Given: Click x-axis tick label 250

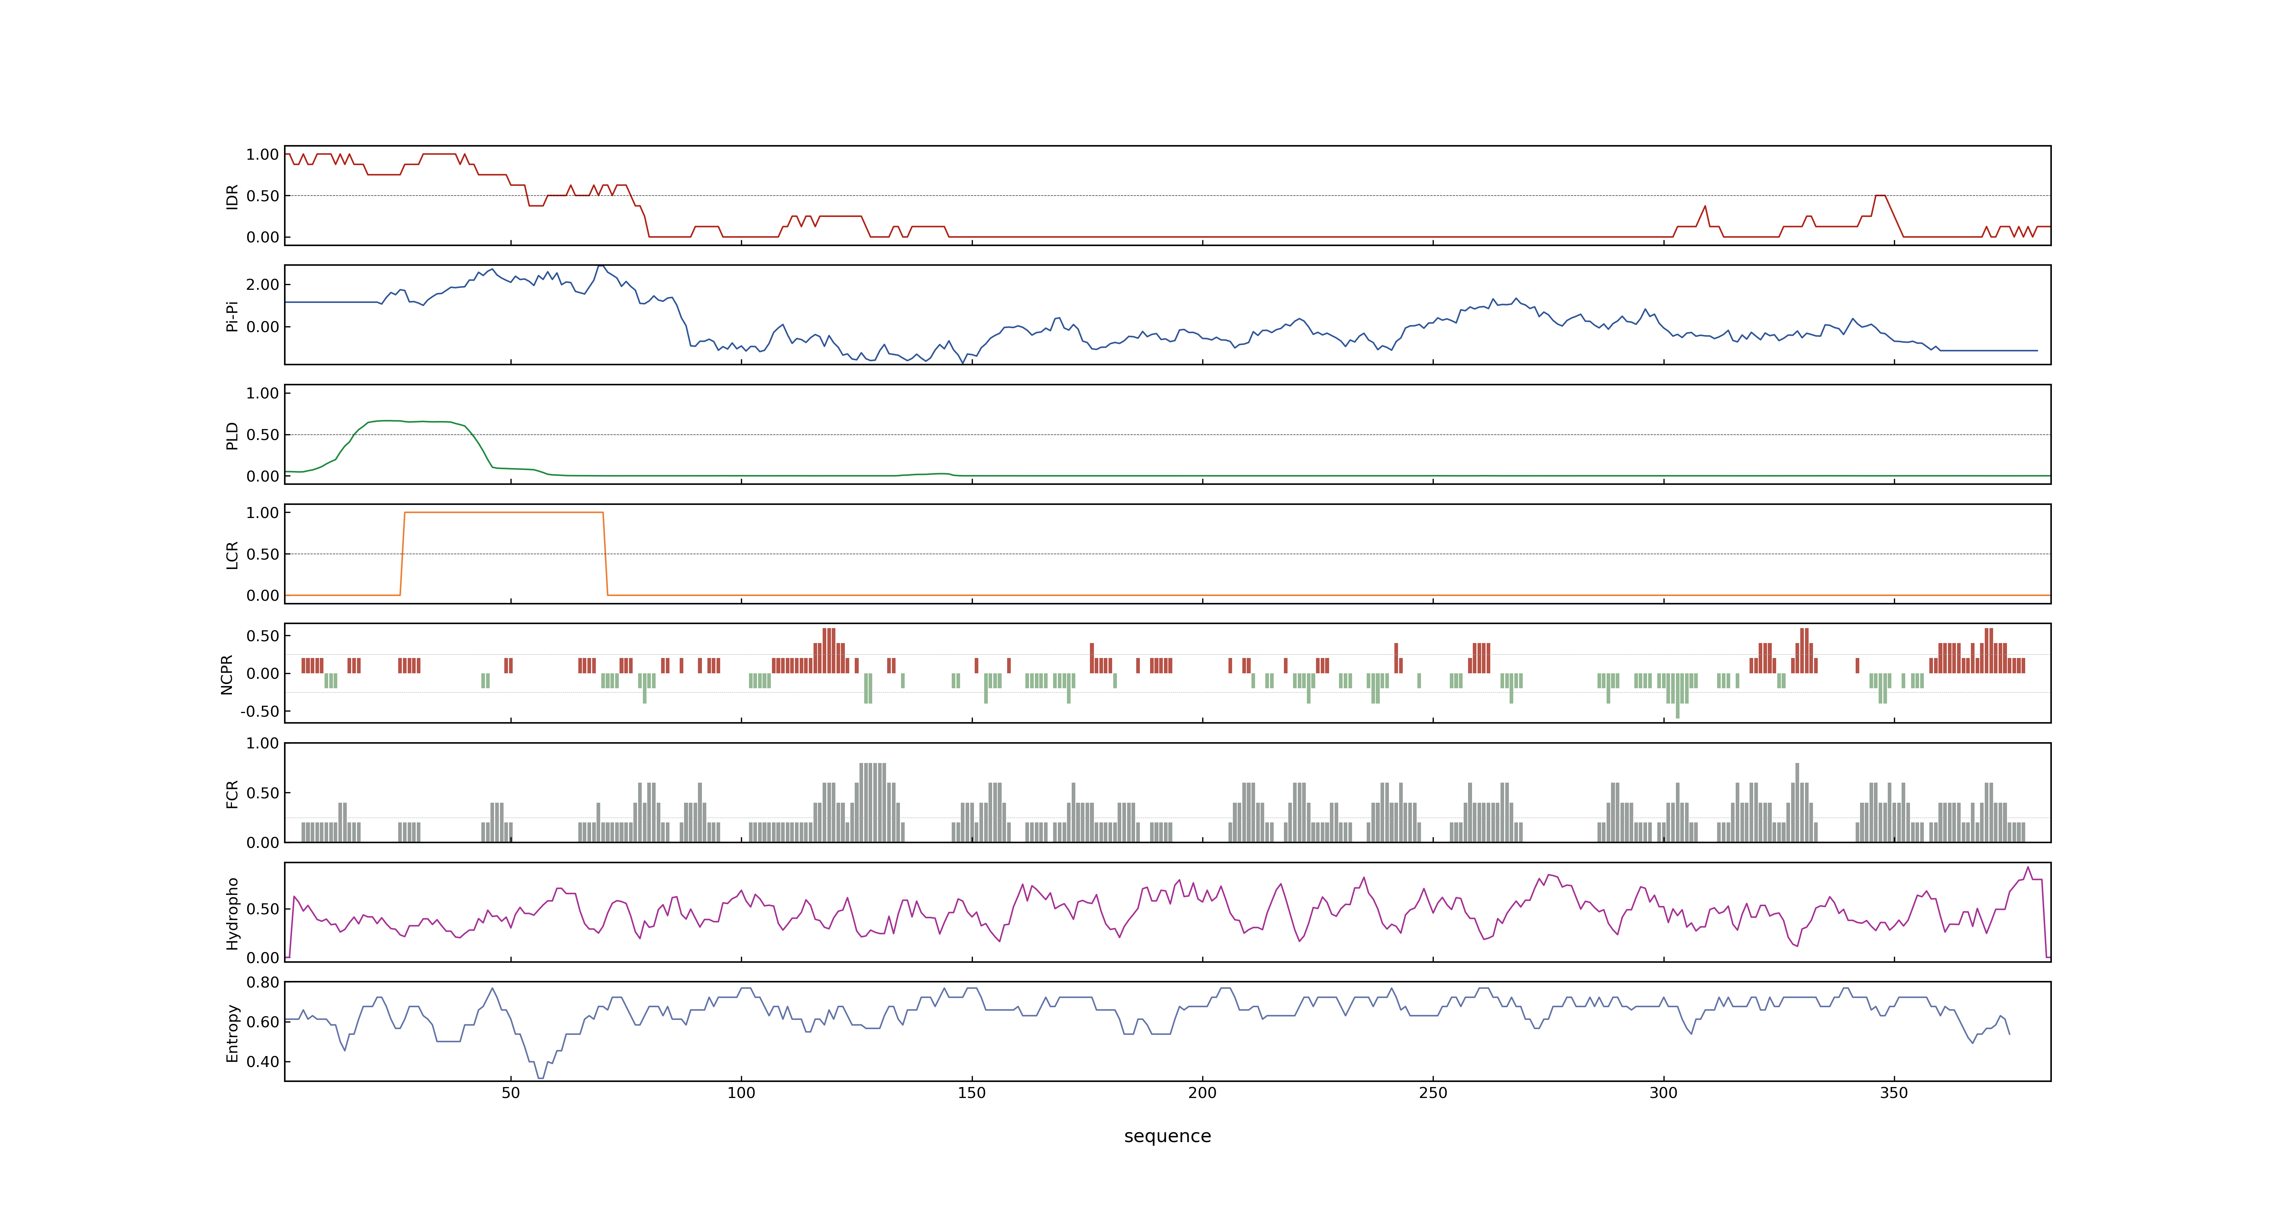Looking at the screenshot, I should pos(1433,1093).
